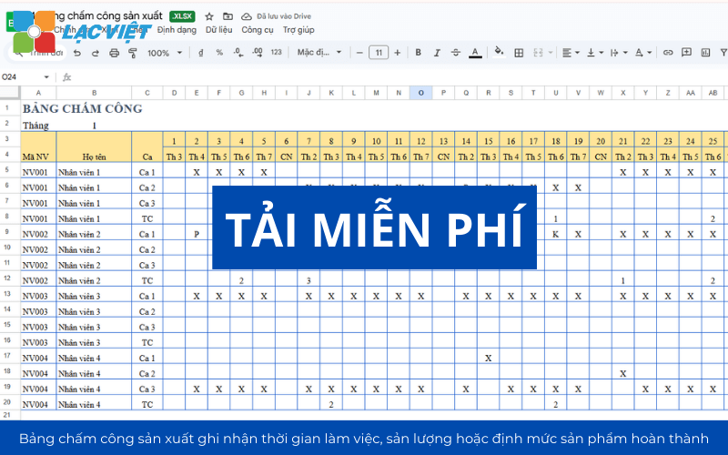Open the Công cụ menu
728x455 pixels.
pos(258,30)
